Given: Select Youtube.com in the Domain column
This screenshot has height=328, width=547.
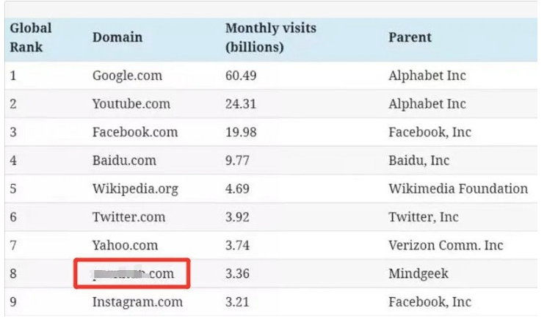Looking at the screenshot, I should point(131,104).
